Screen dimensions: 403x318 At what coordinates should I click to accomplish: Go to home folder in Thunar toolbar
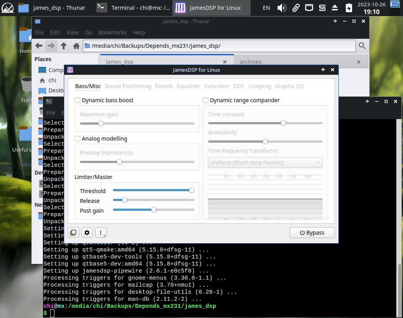(x=76, y=46)
